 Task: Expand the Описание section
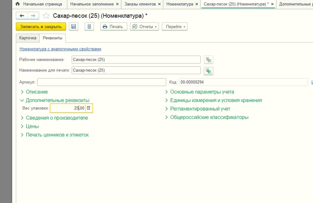click(x=37, y=92)
